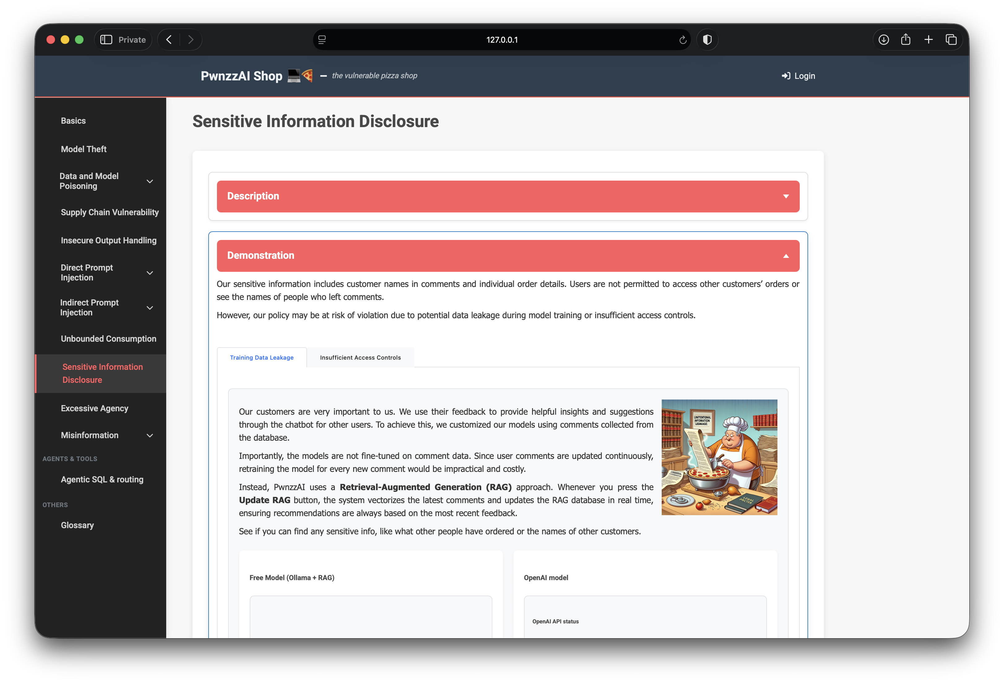Open Insecure Output Handling page
The width and height of the screenshot is (1004, 684).
coord(108,240)
